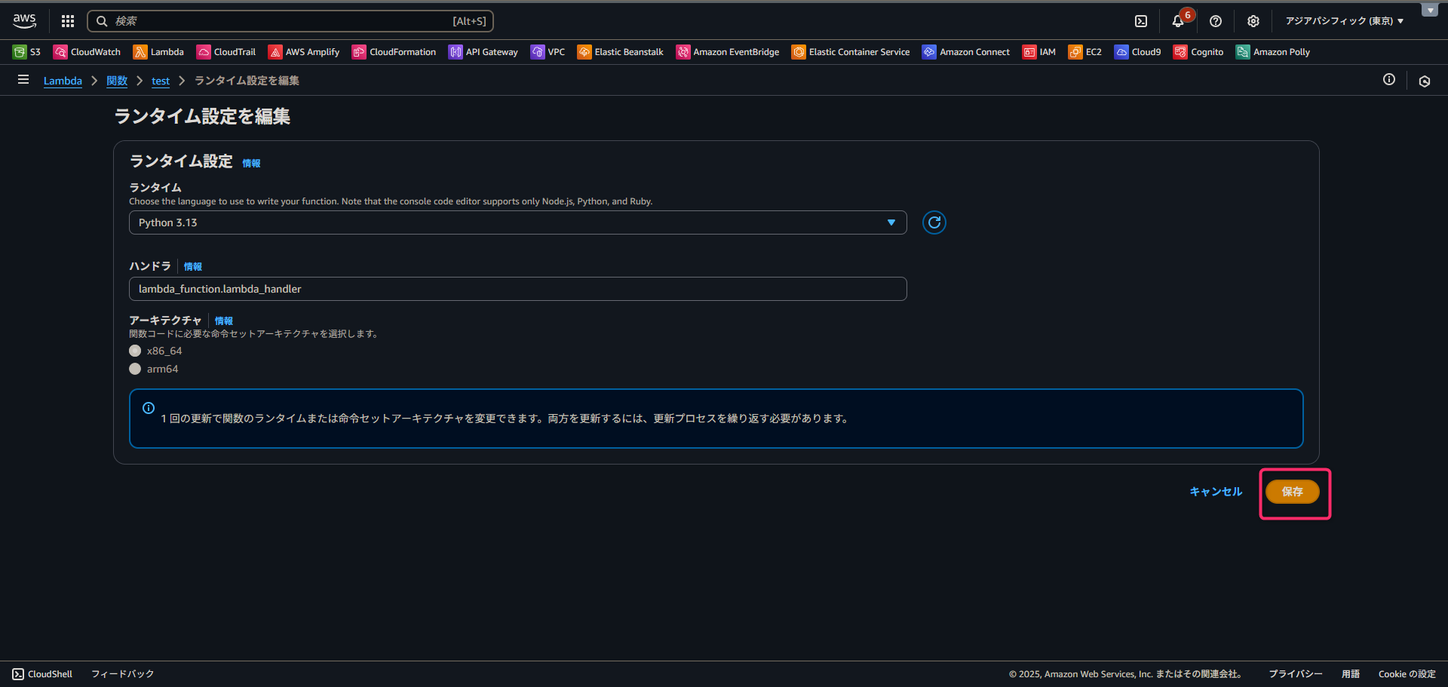The width and height of the screenshot is (1448, 687).
Task: Go to Lambda in the breadcrumb
Action: (63, 81)
